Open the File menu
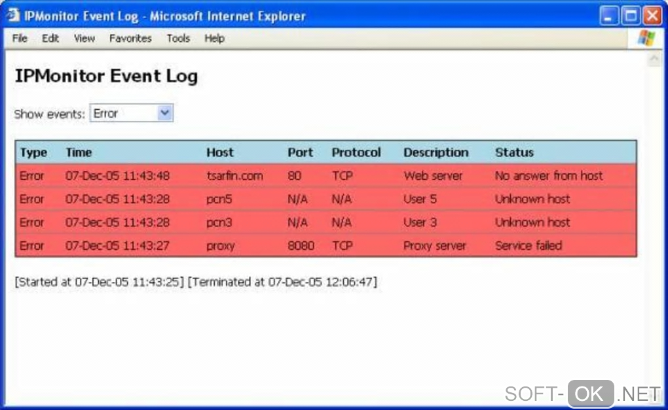This screenshot has width=668, height=410. pos(20,39)
